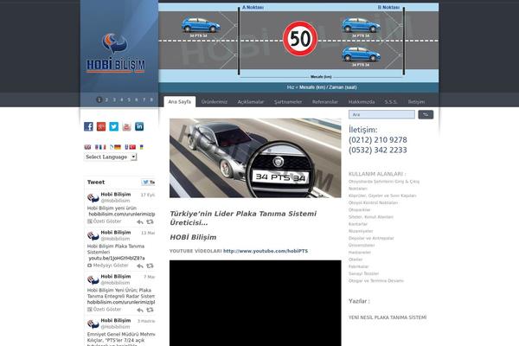
Task: Select slide 1 in the slider pager
Action: (99, 99)
